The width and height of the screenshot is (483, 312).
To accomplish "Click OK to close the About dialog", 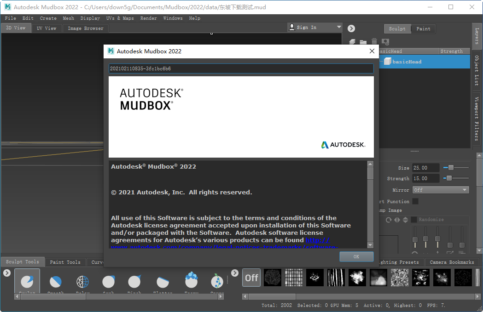I will point(356,257).
